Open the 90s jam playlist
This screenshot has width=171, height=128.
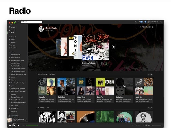pos(13,80)
